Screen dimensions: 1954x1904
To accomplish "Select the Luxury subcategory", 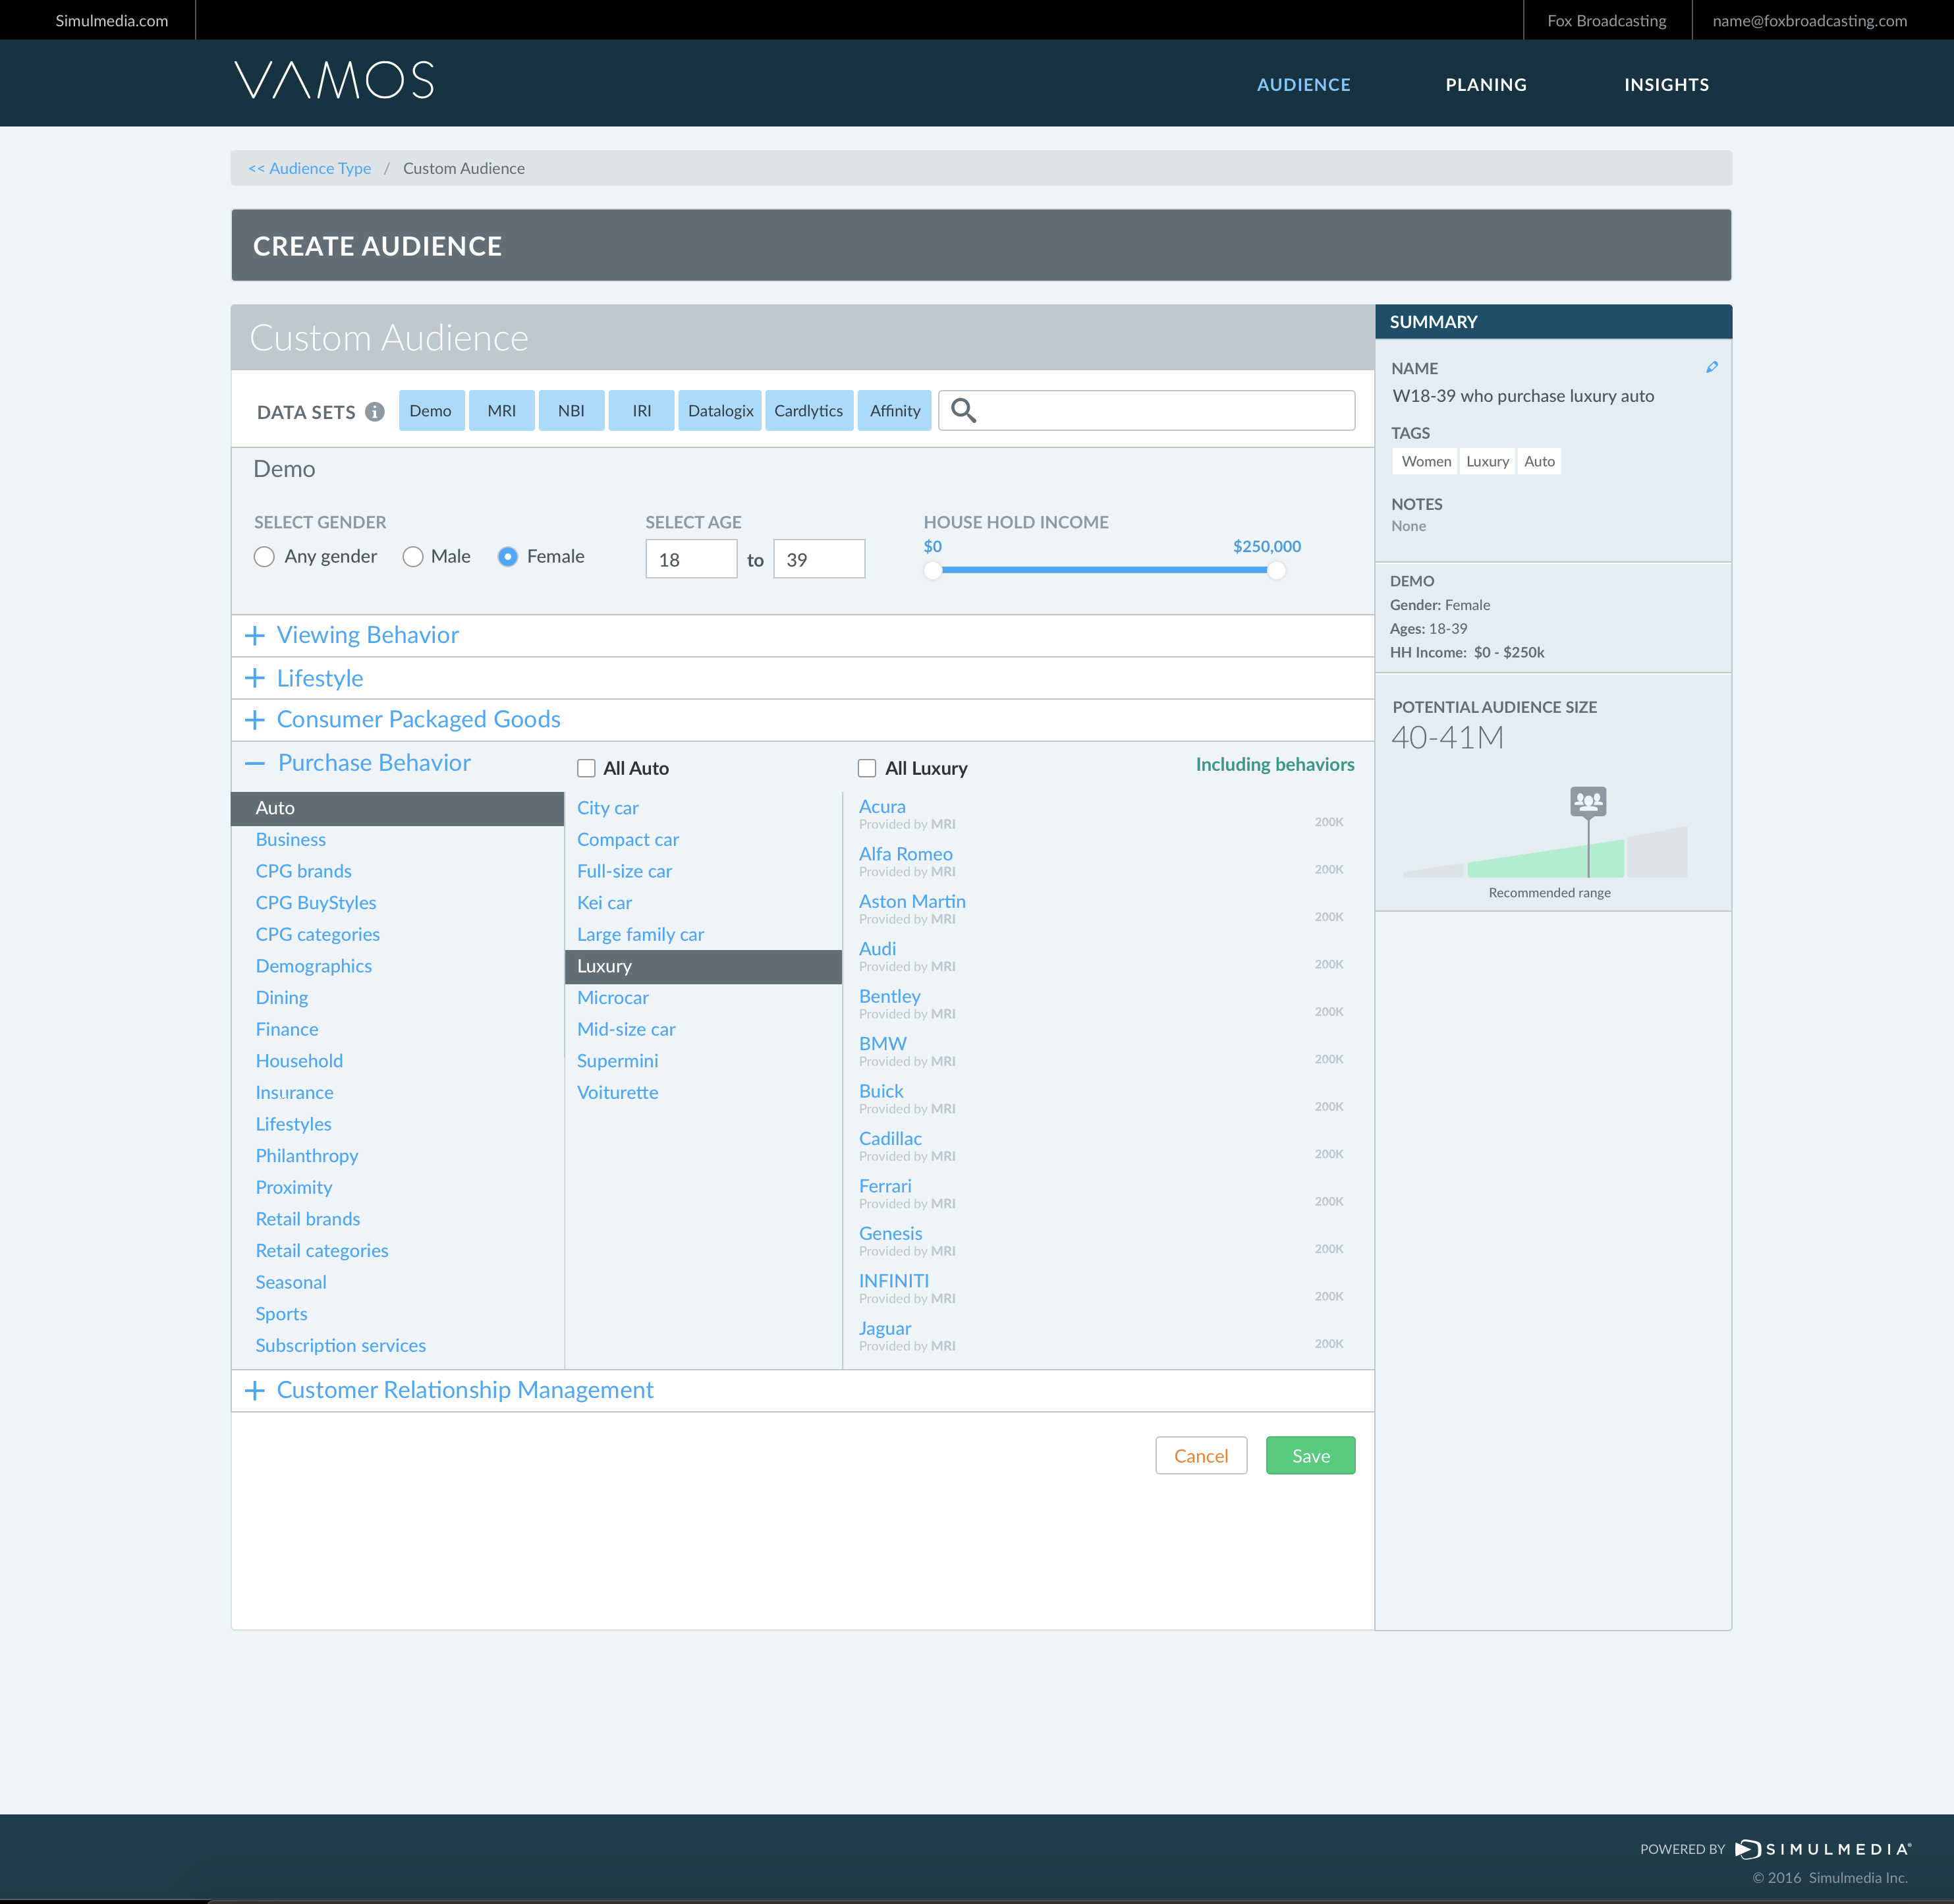I will coord(703,966).
